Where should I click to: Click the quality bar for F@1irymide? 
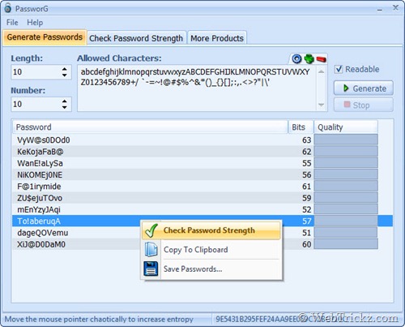click(x=346, y=187)
